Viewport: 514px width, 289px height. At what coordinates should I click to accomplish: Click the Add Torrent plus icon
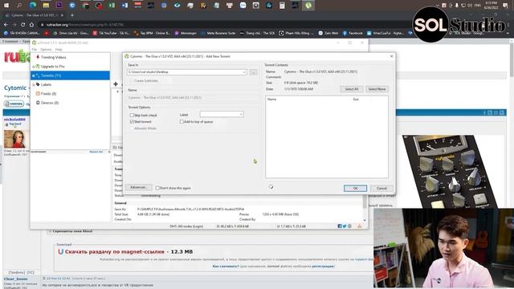(116, 84)
